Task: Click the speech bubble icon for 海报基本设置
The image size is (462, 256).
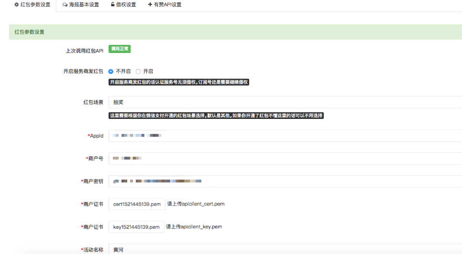Action: [65, 5]
